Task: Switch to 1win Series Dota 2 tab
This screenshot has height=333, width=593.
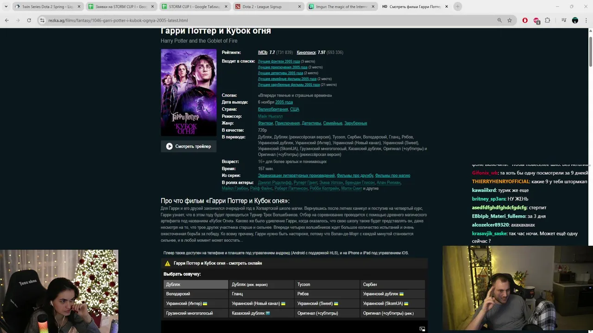Action: click(48, 6)
